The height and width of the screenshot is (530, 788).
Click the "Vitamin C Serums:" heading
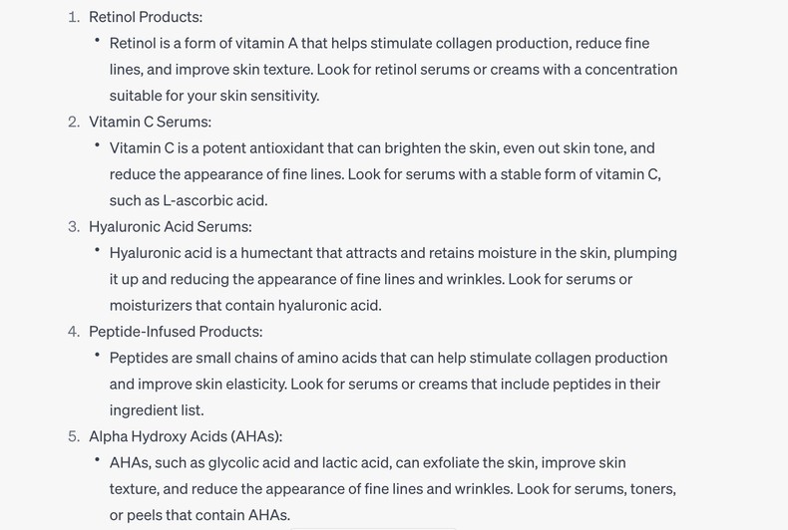click(x=150, y=122)
